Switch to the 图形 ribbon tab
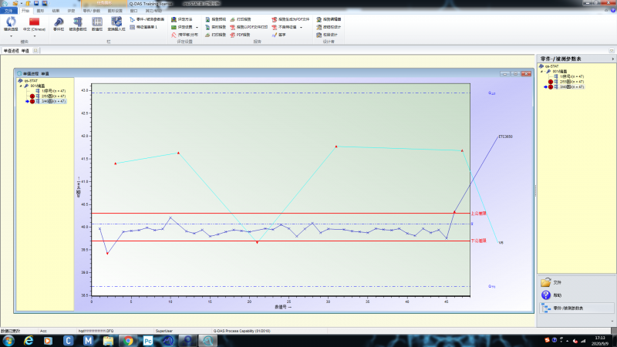Viewport: 617px width, 347px height. pyautogui.click(x=40, y=11)
